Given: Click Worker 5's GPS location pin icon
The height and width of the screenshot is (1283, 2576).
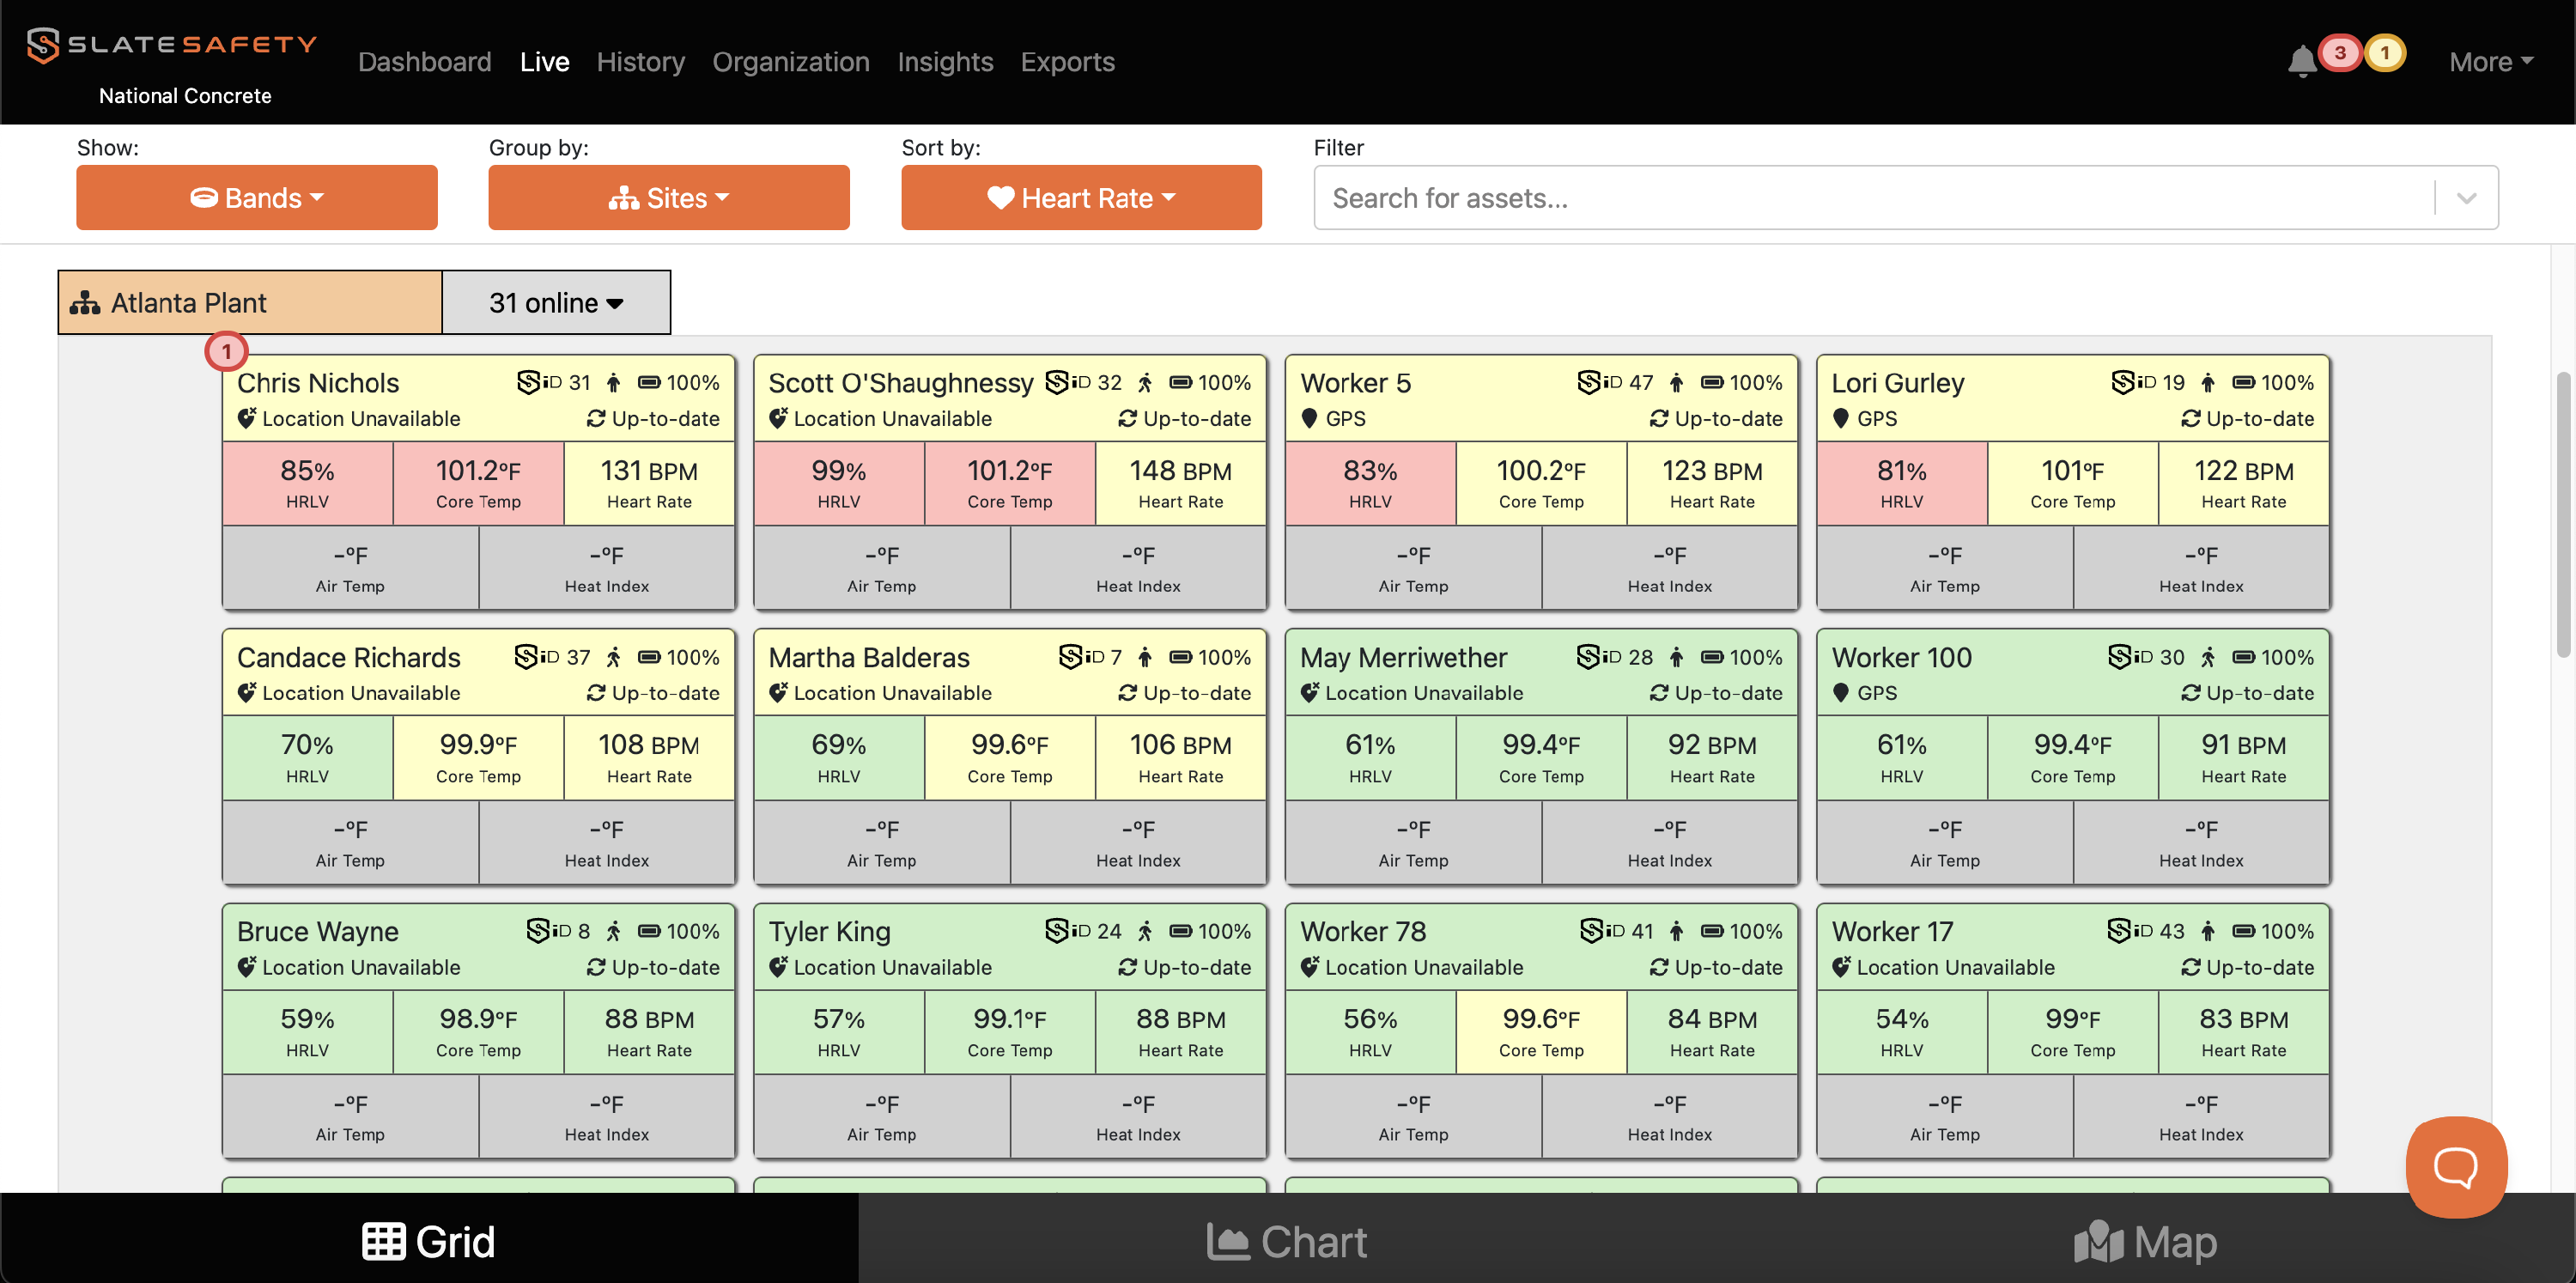Looking at the screenshot, I should point(1309,419).
